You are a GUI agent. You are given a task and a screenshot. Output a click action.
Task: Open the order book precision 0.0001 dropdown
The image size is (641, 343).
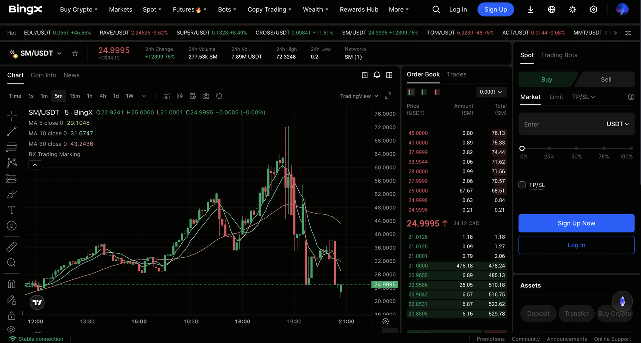(491, 92)
